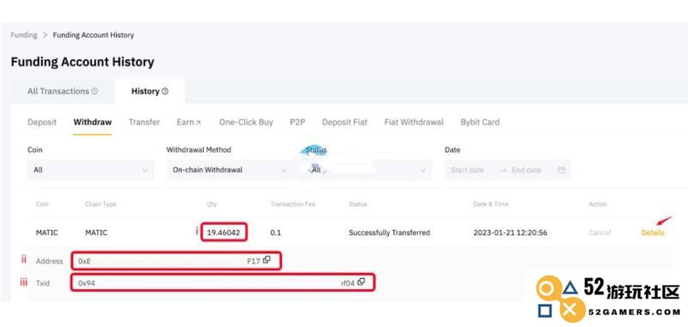Copy the withdrawal address
The image size is (688, 327).
tap(267, 260)
